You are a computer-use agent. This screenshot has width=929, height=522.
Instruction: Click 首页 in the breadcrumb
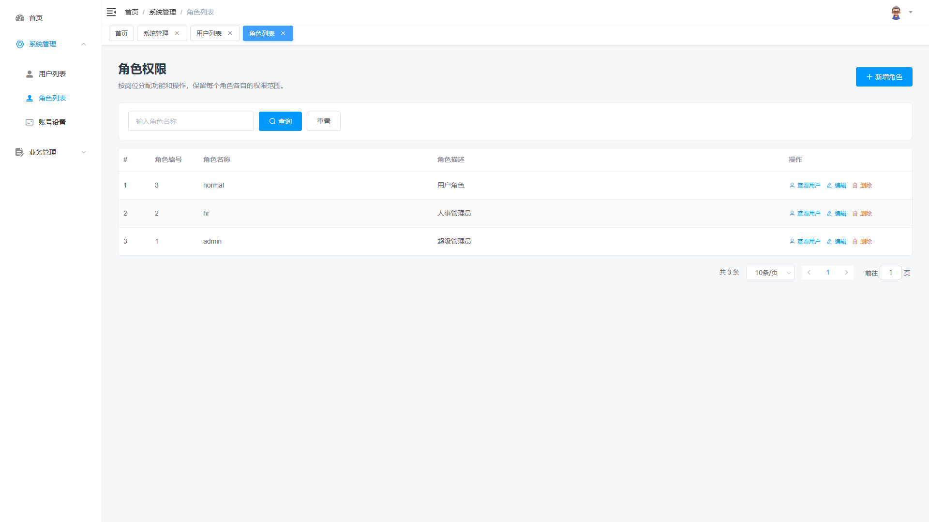coord(132,12)
